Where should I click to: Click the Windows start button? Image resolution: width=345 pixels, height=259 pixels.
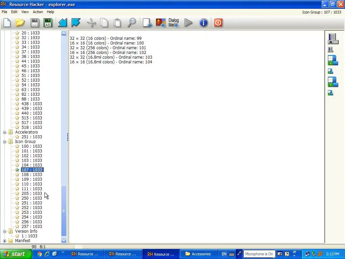pos(16,254)
